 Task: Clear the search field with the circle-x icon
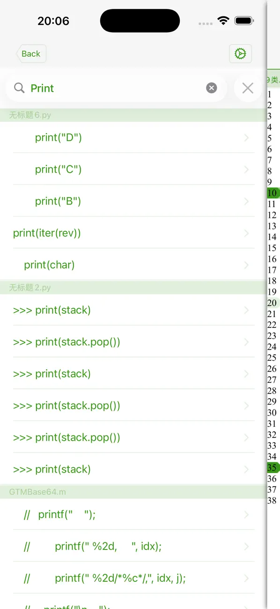pyautogui.click(x=212, y=88)
